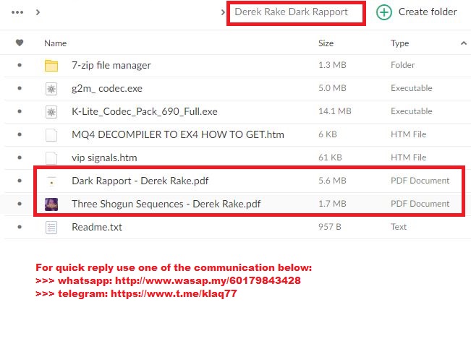471x349 pixels.
Task: Select Dark Rapport - Derek Rake.pdf
Action: tap(140, 181)
